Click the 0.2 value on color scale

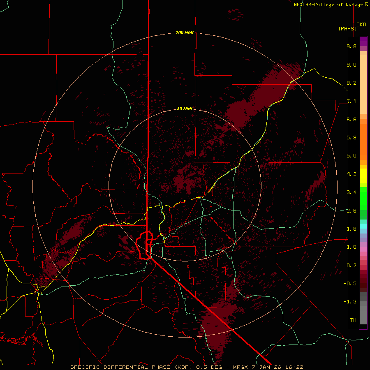click(351, 266)
